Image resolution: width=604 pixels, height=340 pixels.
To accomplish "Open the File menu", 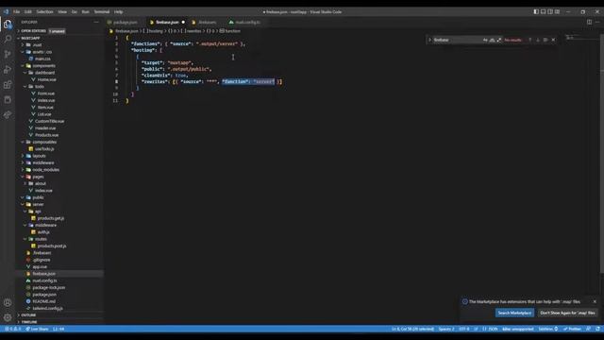I will (17, 12).
